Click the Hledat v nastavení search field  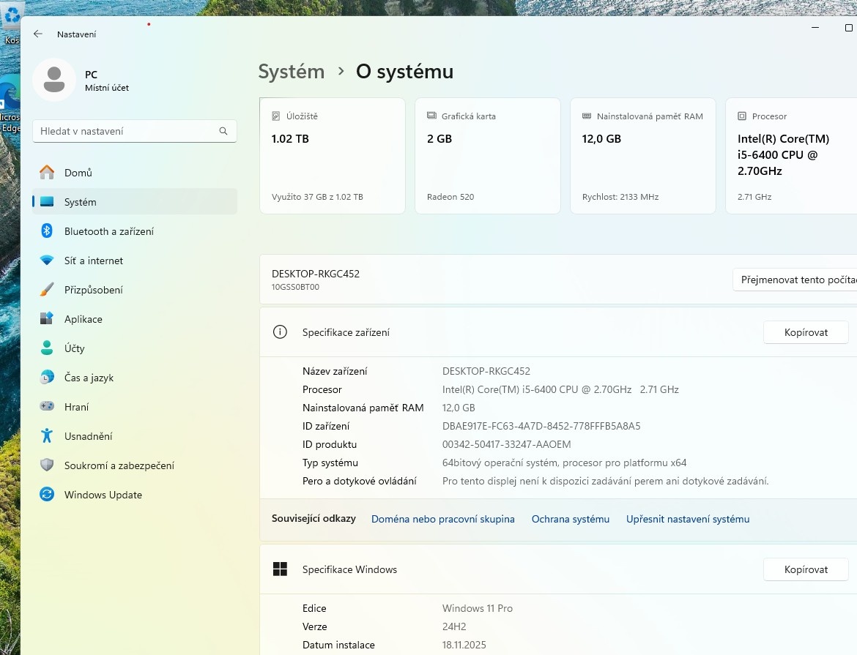click(134, 131)
